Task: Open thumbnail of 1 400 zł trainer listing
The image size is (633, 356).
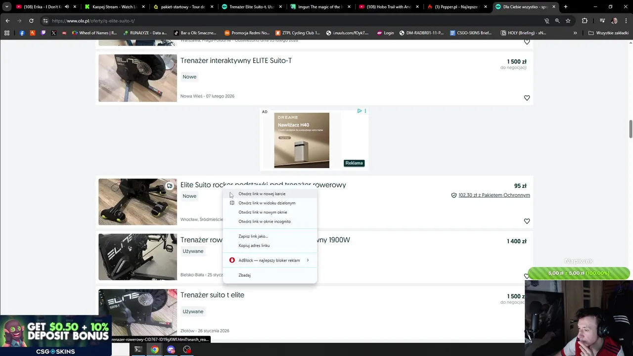Action: click(x=137, y=257)
